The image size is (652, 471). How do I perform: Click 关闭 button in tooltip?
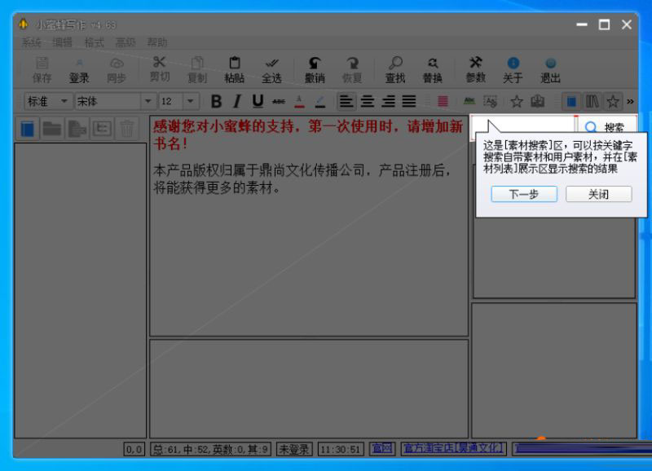(598, 194)
